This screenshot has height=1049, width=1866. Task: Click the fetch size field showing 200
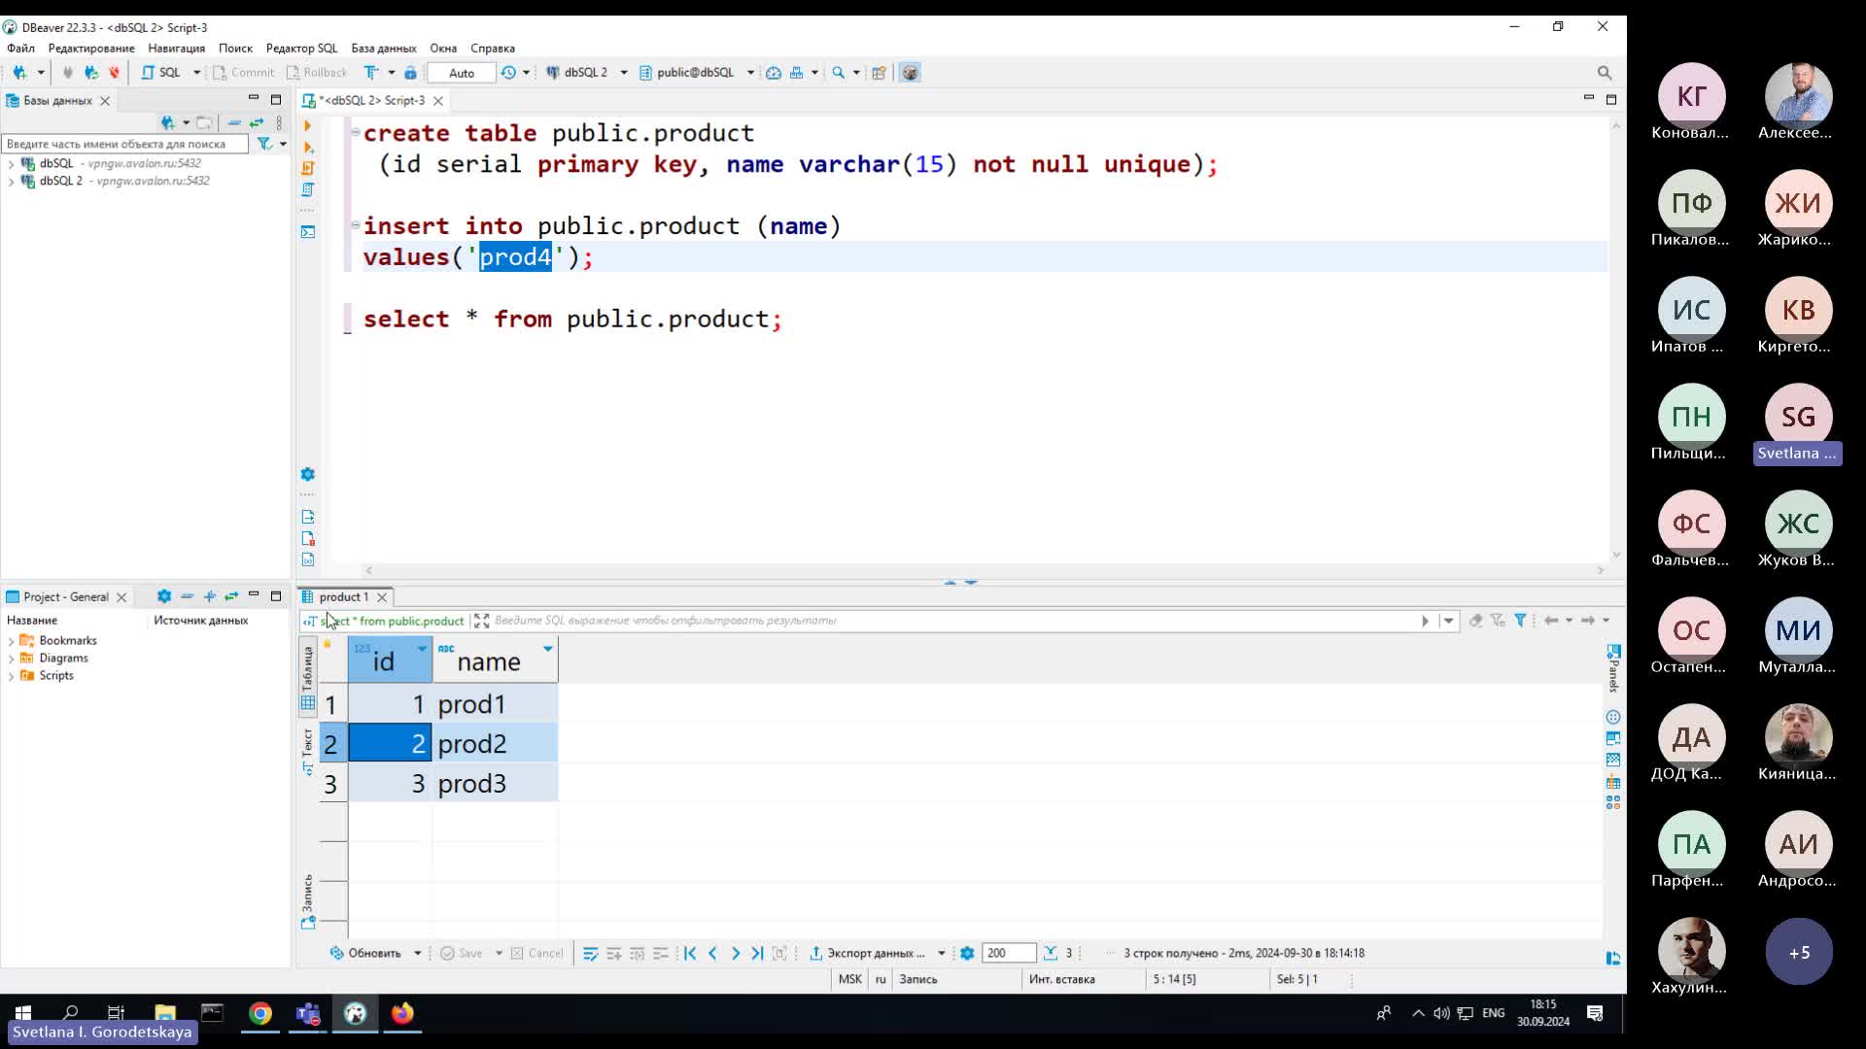click(x=1008, y=953)
